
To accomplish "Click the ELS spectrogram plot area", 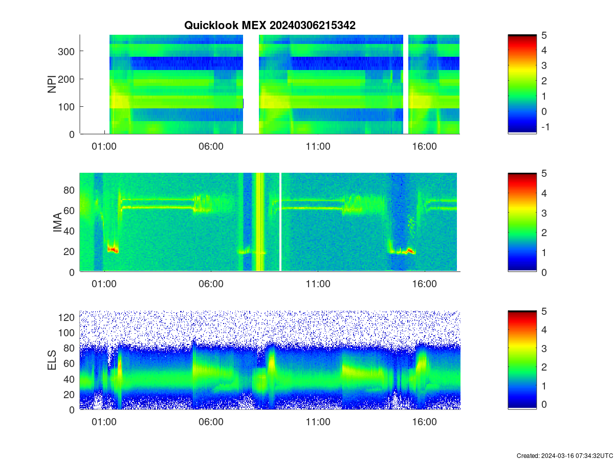I will coord(270,360).
